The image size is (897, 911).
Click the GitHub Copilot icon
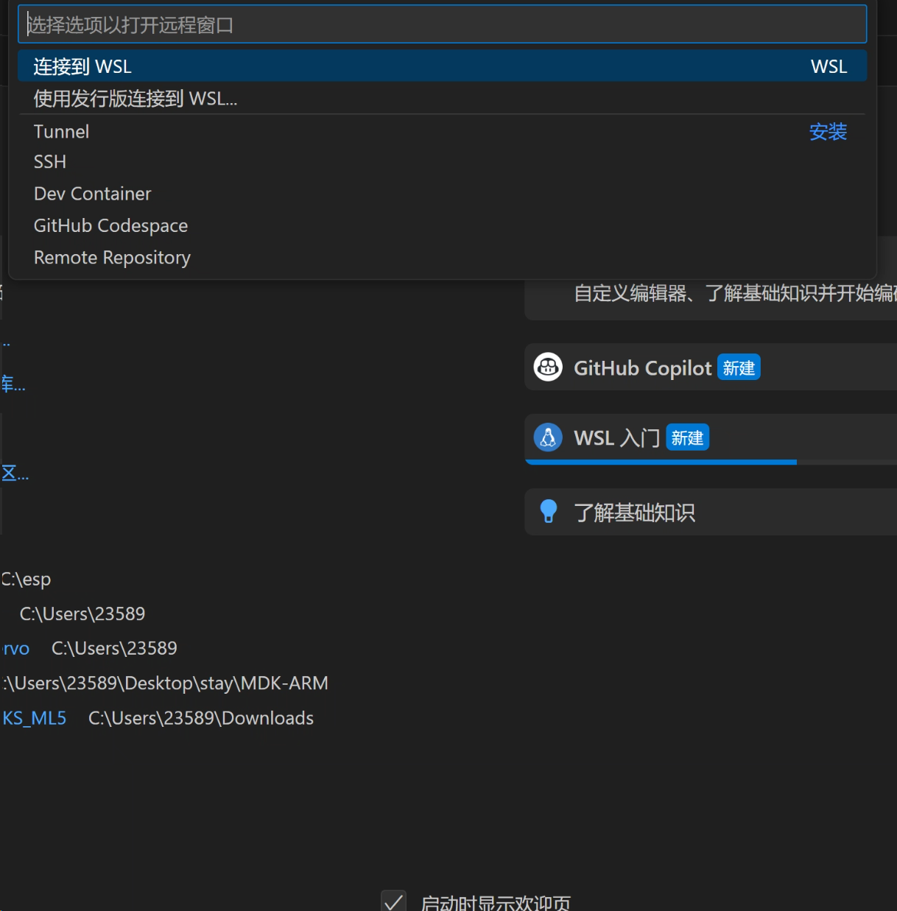pyautogui.click(x=548, y=367)
